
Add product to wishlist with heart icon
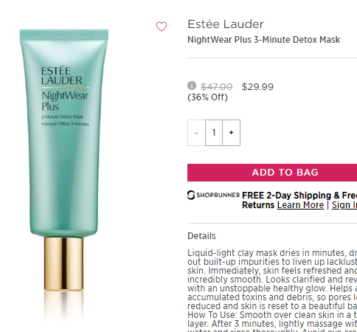click(162, 27)
